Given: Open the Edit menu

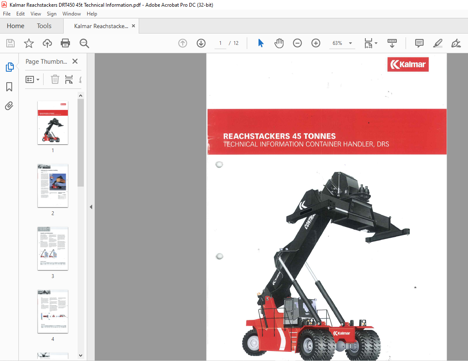Looking at the screenshot, I should point(20,14).
